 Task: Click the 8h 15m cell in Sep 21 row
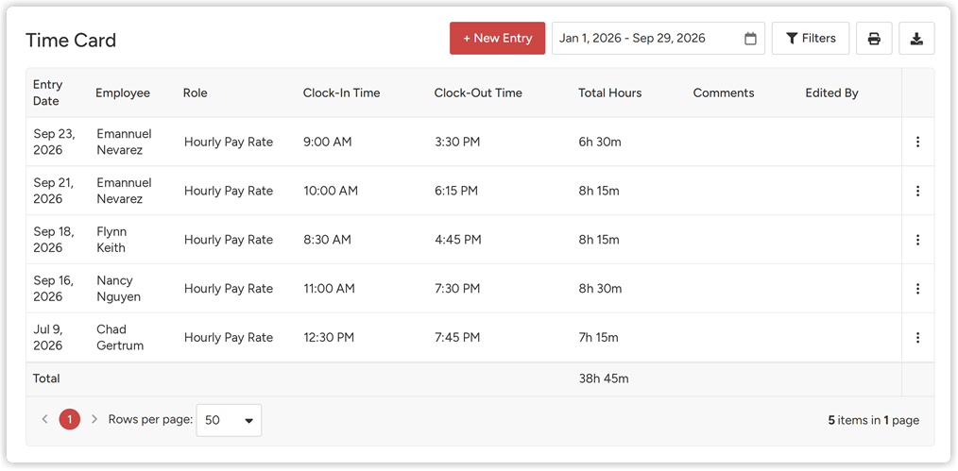pos(599,191)
